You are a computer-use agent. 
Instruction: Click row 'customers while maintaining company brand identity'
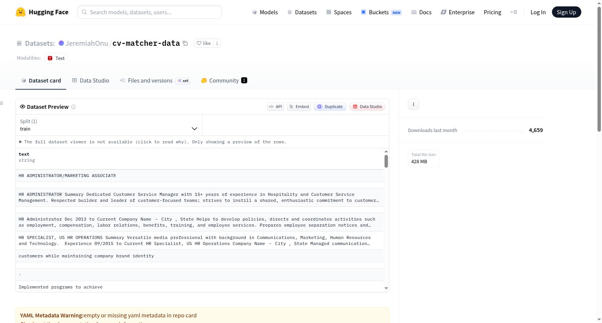(x=199, y=256)
